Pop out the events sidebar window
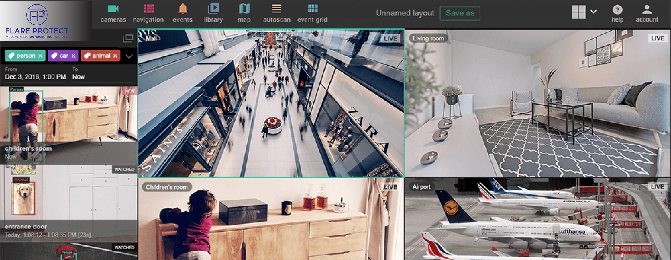The image size is (671, 260). click(x=128, y=38)
